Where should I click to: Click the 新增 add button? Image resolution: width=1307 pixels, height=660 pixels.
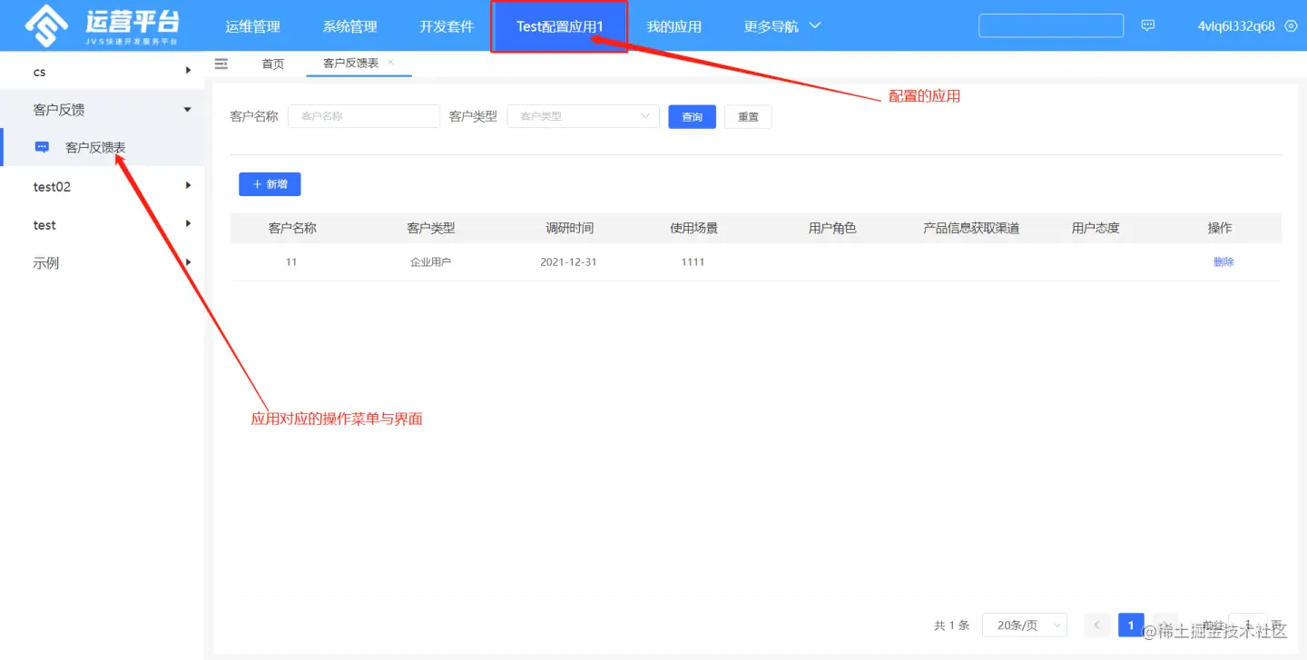[270, 184]
